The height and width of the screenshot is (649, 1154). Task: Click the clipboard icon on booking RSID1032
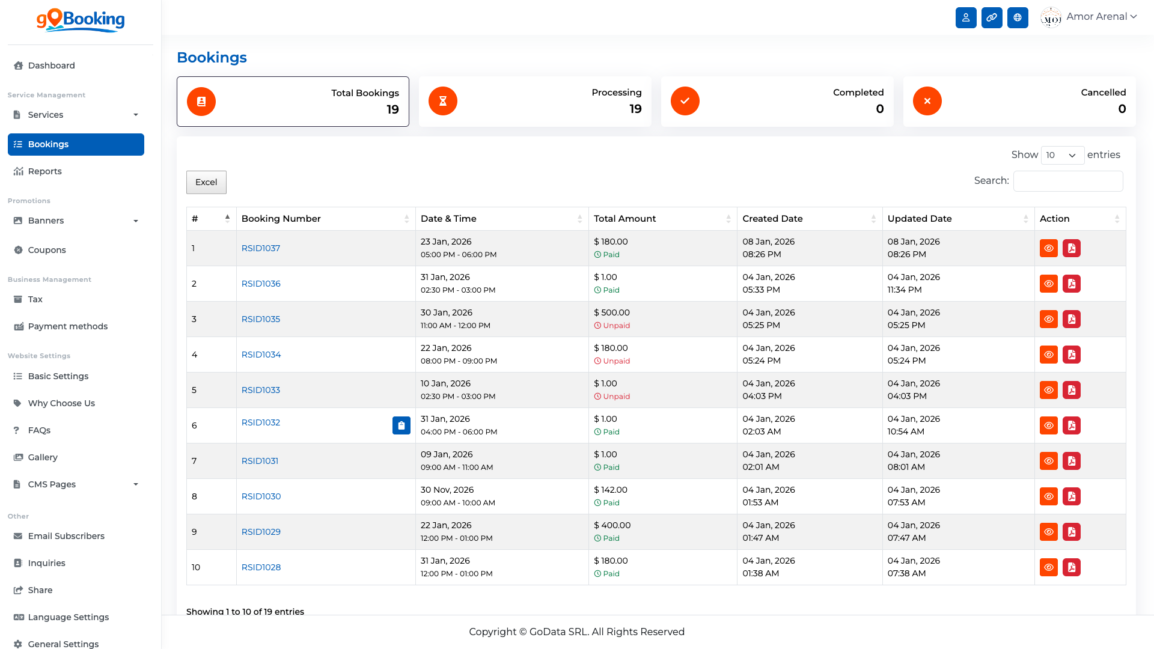click(x=401, y=425)
